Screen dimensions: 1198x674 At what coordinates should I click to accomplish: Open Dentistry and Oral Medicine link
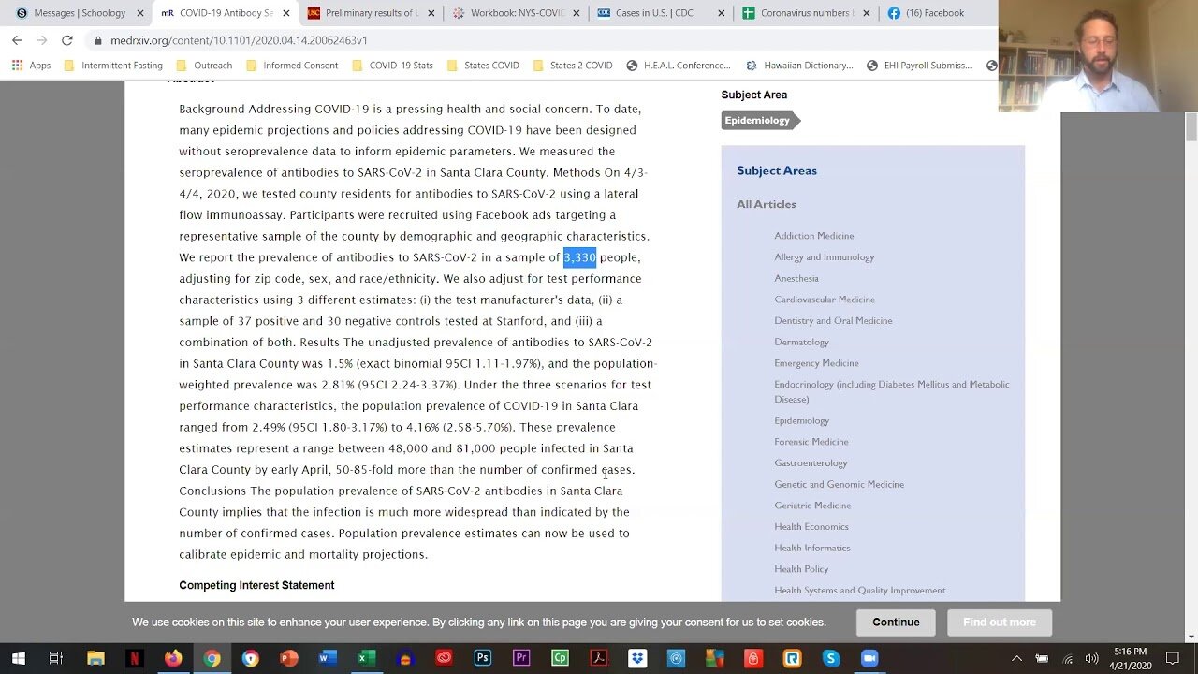[833, 320]
